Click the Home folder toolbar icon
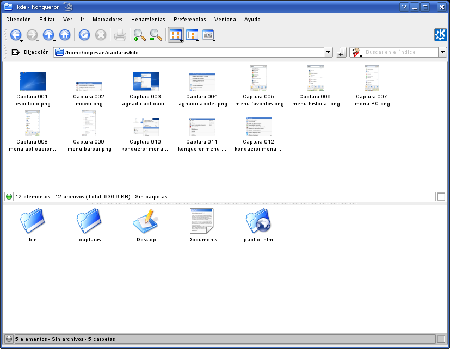 (x=65, y=35)
